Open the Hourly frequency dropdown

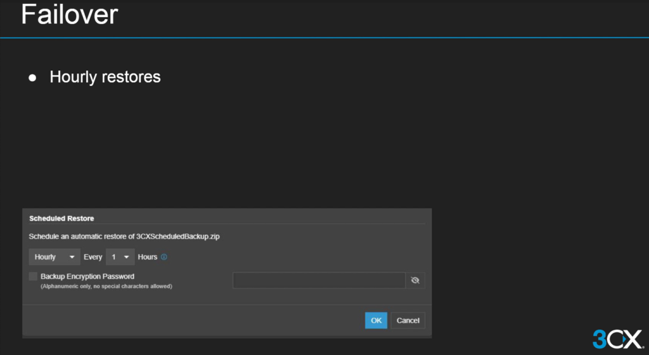point(54,258)
